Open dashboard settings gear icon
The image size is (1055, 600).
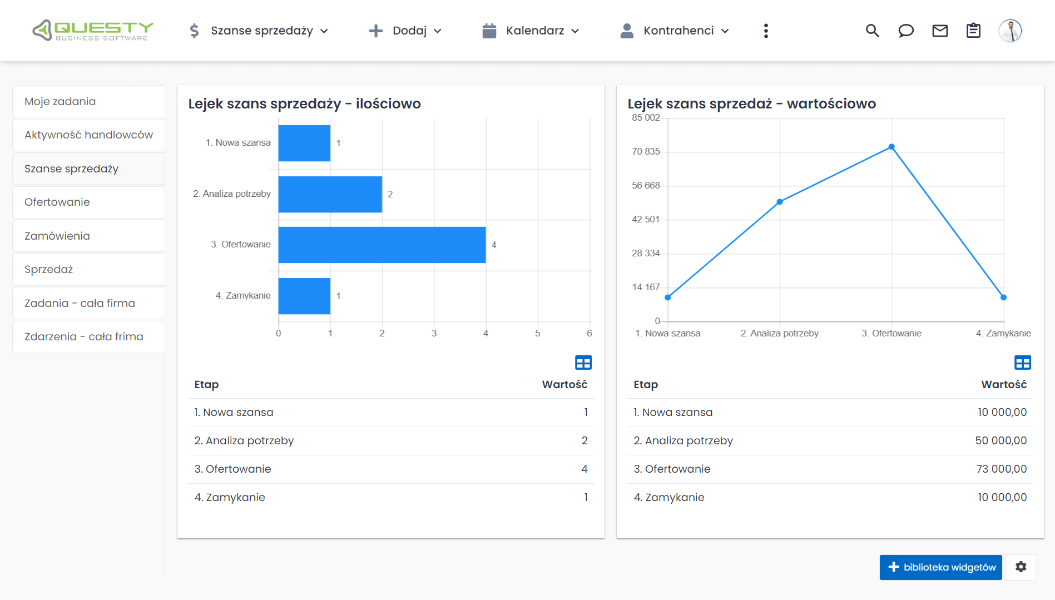(1021, 567)
